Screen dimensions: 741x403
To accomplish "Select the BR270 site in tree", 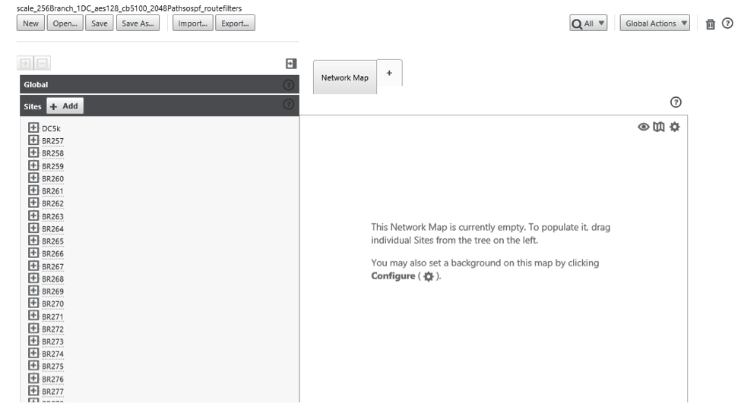I will click(53, 304).
